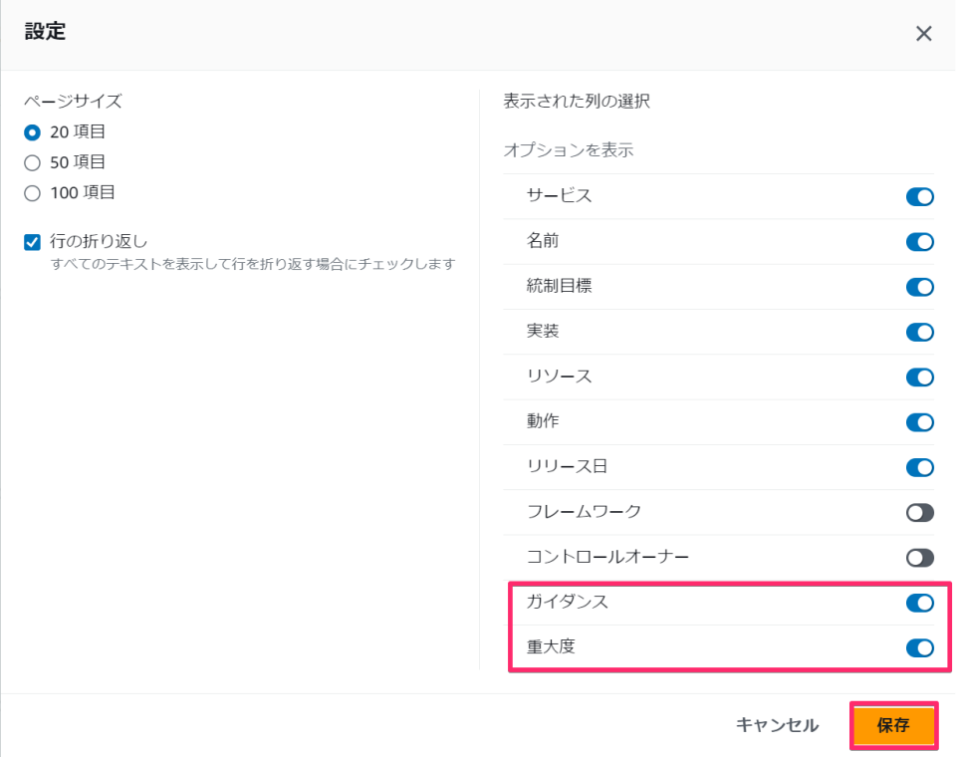Image resolution: width=956 pixels, height=757 pixels.
Task: Select the 100 項目 page size option
Action: (x=32, y=193)
